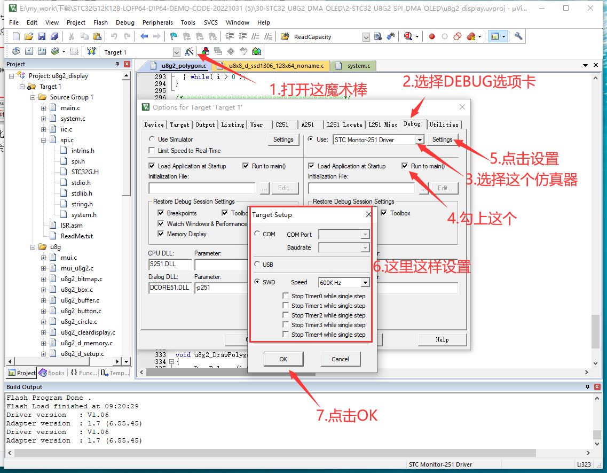Image resolution: width=607 pixels, height=473 pixels.
Task: Open the Peripherals menu
Action: (157, 22)
